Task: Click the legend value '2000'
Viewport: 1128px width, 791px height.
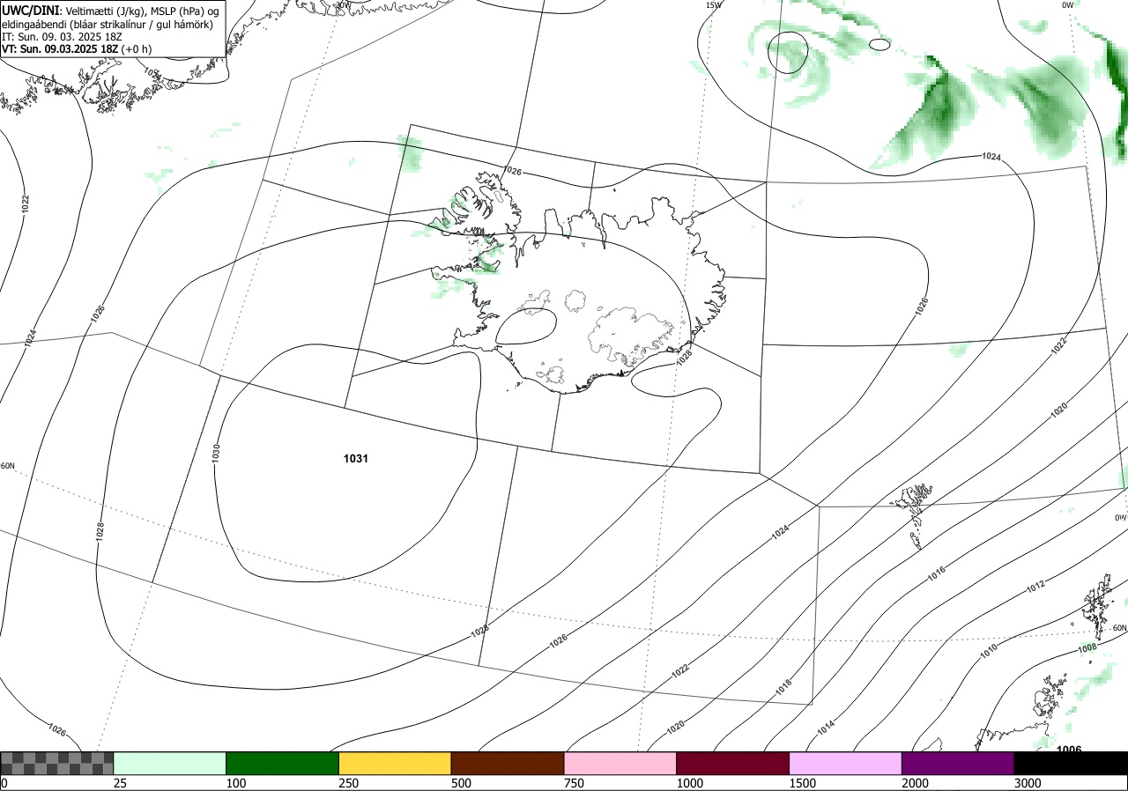Action: (x=916, y=783)
